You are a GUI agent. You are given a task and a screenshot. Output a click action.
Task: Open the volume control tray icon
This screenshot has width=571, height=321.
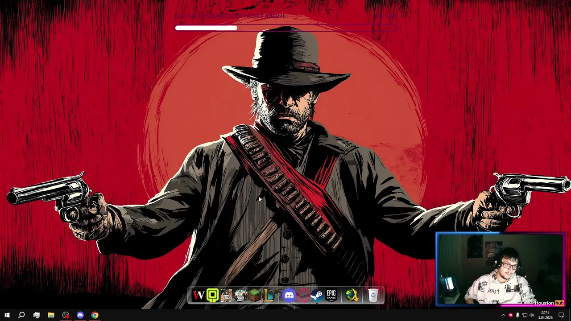tap(531, 315)
